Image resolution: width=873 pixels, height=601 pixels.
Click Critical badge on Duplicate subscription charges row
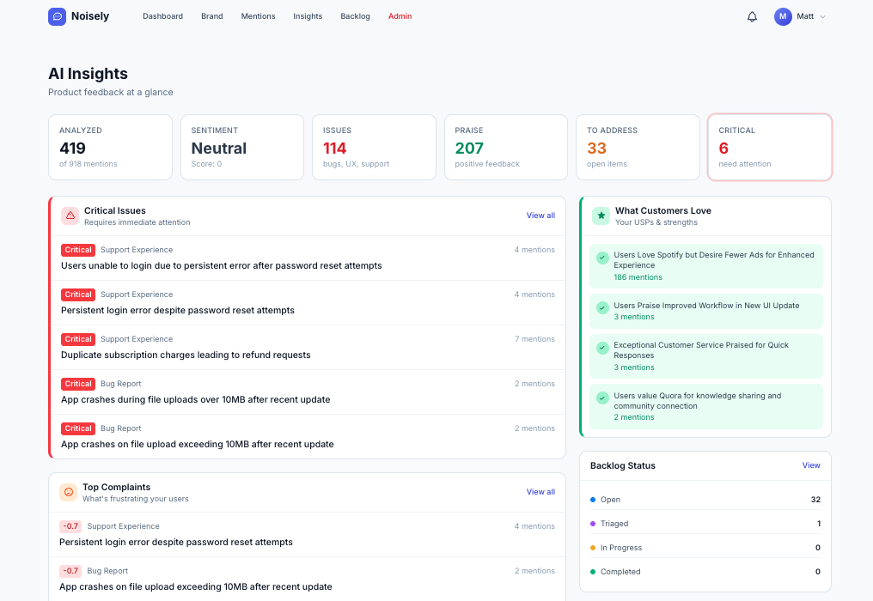click(x=78, y=339)
